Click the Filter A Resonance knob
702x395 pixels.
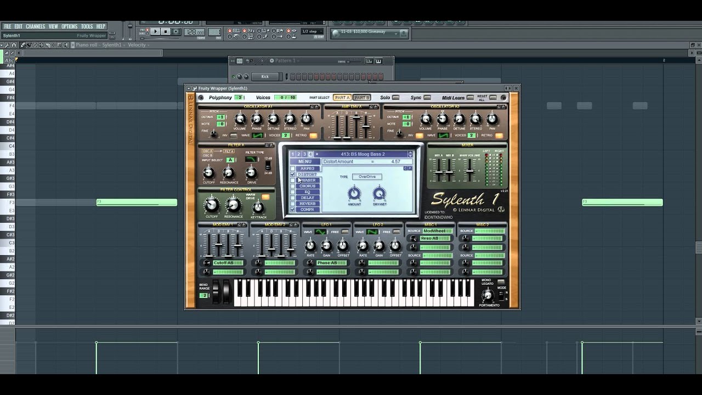(229, 173)
